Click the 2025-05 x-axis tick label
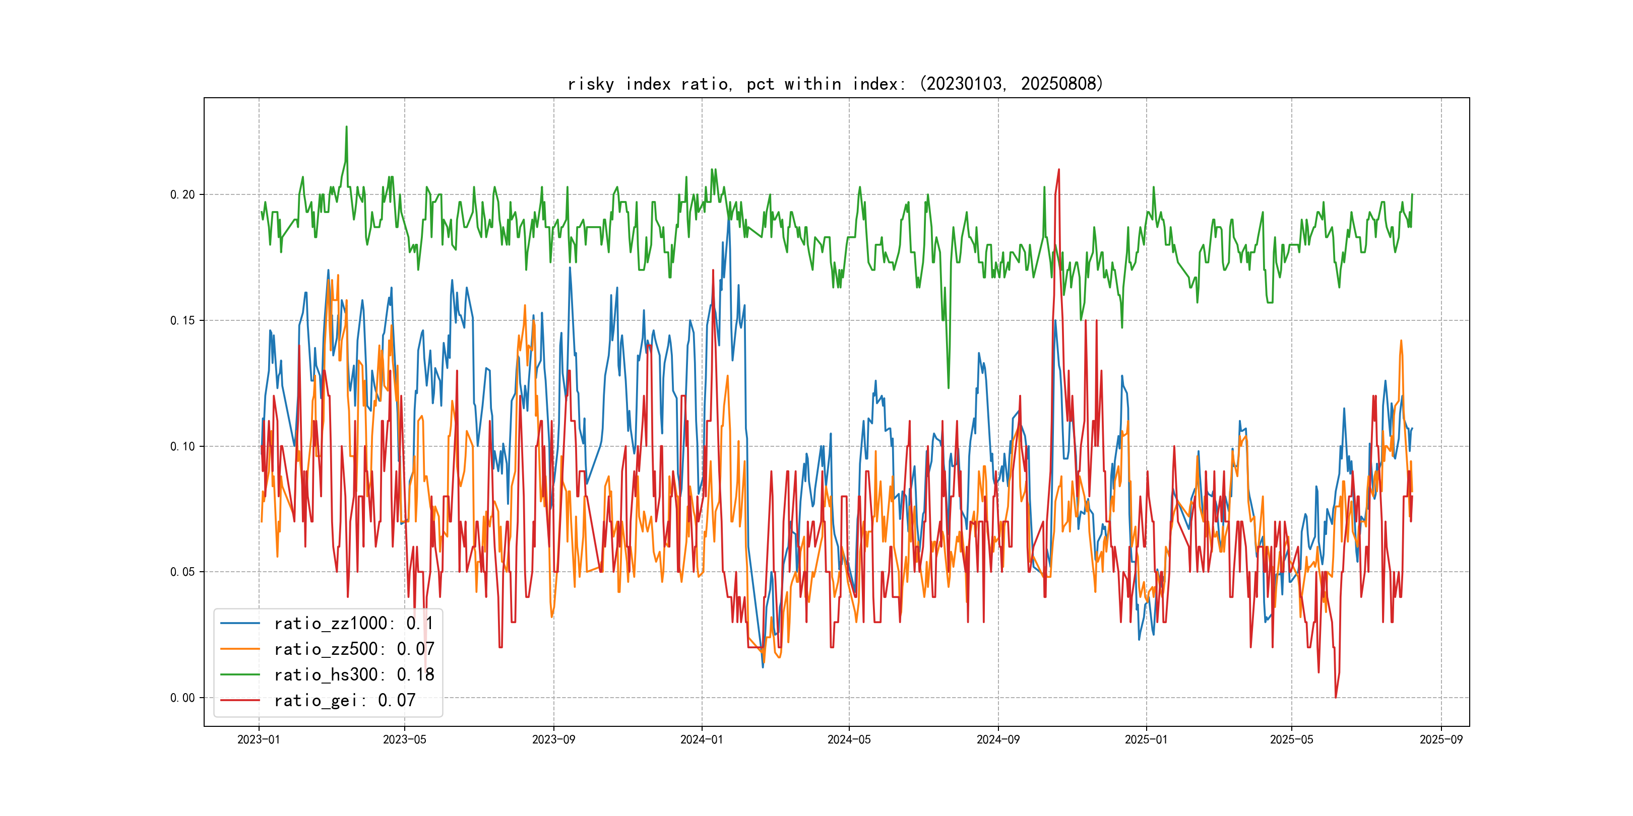Image resolution: width=1633 pixels, height=816 pixels. click(1291, 739)
